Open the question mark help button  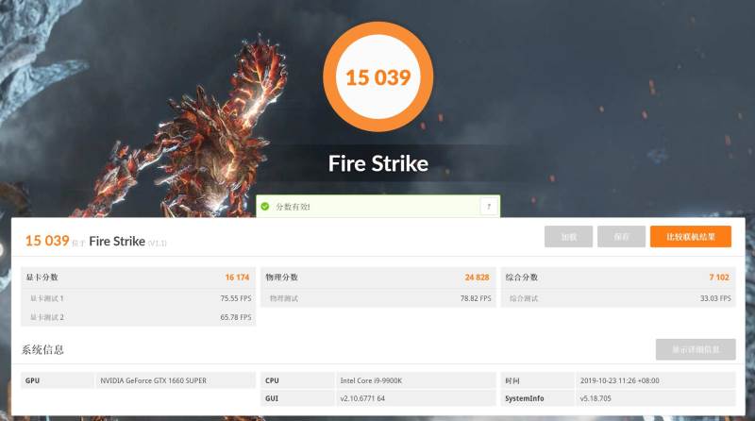point(489,207)
